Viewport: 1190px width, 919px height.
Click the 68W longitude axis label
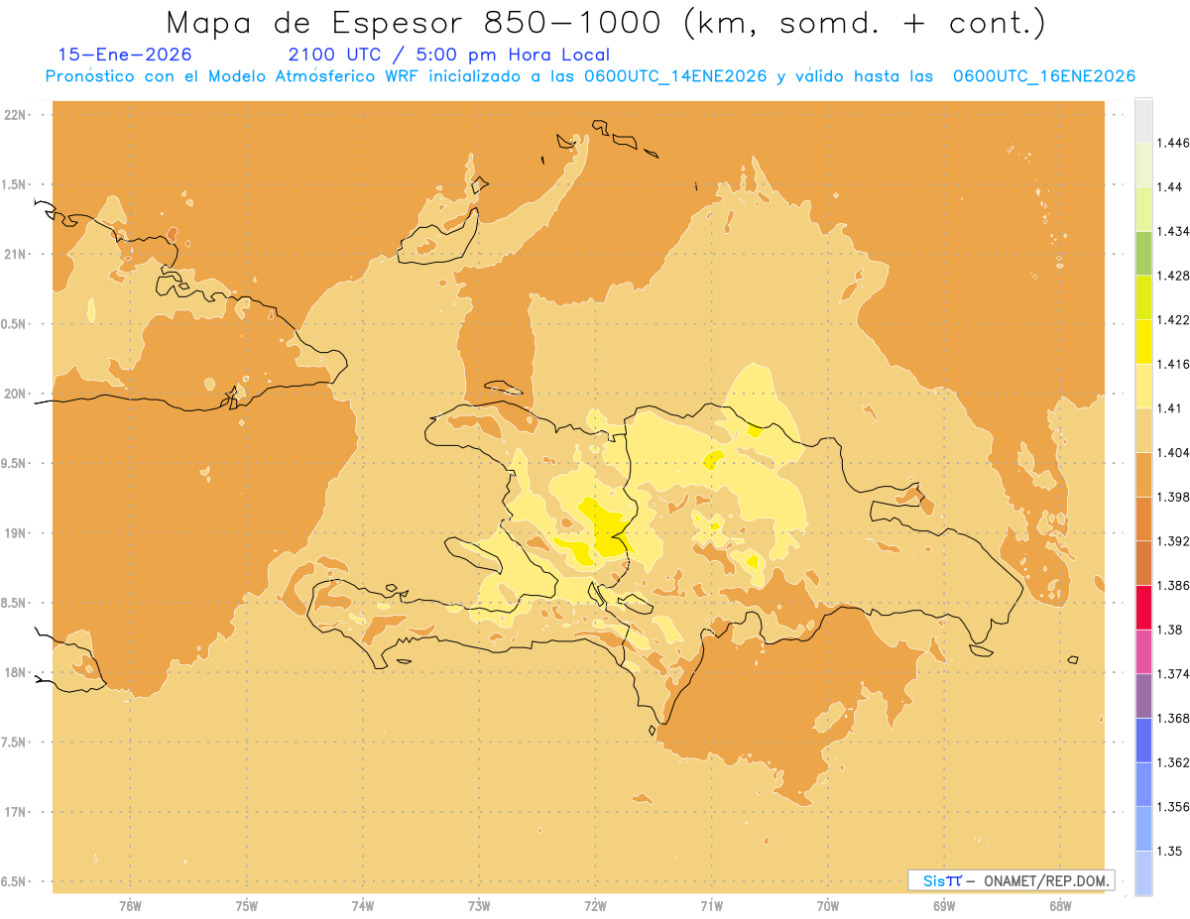tap(1060, 906)
